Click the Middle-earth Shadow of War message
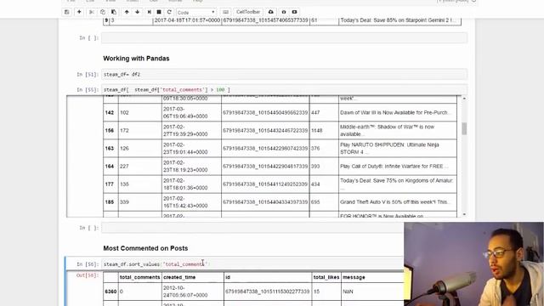 tap(398, 130)
